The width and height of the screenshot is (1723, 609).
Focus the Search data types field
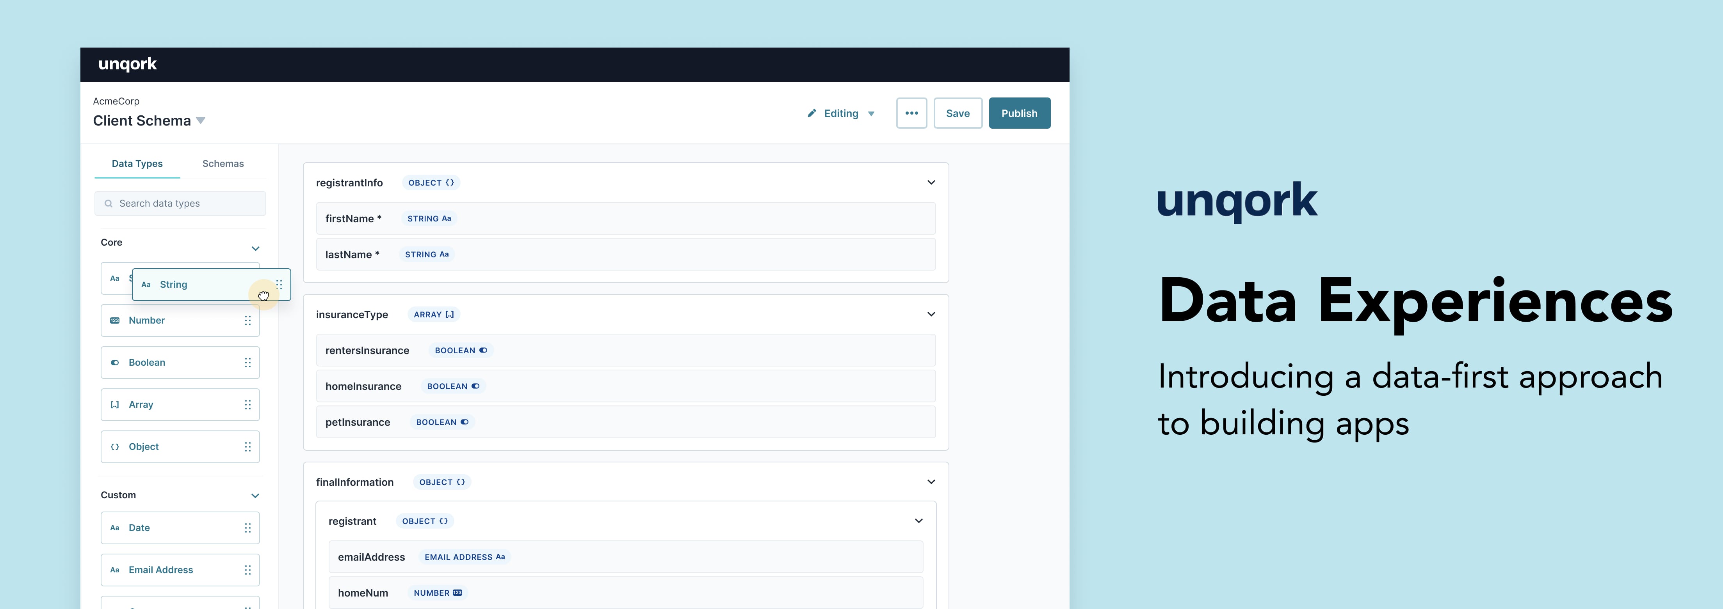(x=180, y=204)
